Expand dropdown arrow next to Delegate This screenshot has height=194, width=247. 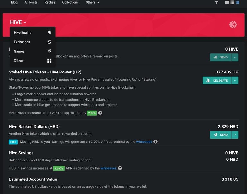pos(235,81)
